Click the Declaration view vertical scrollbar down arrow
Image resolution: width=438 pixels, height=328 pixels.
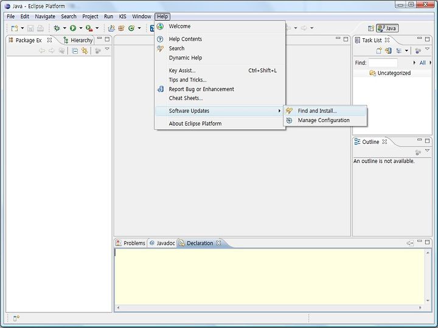(x=428, y=301)
